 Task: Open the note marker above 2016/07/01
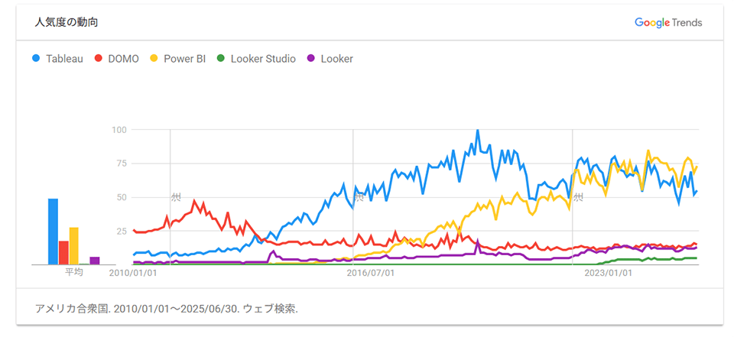(358, 197)
